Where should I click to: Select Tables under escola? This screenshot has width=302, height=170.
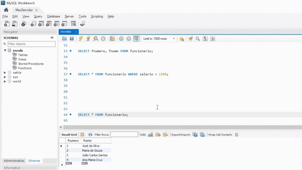[x=23, y=55]
